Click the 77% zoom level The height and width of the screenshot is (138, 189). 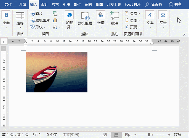point(177,135)
